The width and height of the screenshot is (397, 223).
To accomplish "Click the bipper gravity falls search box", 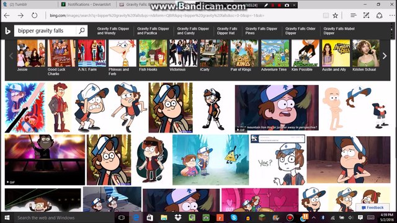I will pyautogui.click(x=45, y=31).
